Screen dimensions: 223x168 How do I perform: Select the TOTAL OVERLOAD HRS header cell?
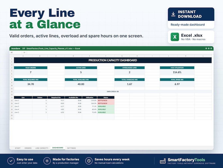tap(129, 79)
